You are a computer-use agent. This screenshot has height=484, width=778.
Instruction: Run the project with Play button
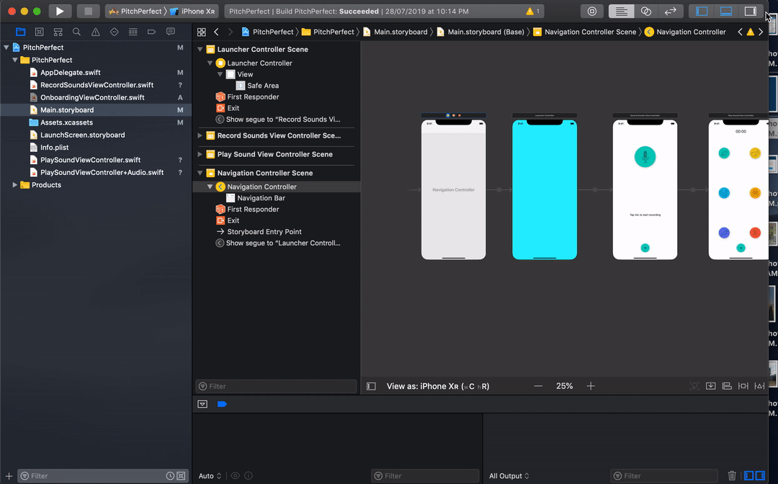click(x=60, y=11)
